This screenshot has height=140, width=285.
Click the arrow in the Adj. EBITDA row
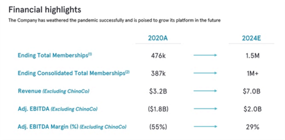205,109
